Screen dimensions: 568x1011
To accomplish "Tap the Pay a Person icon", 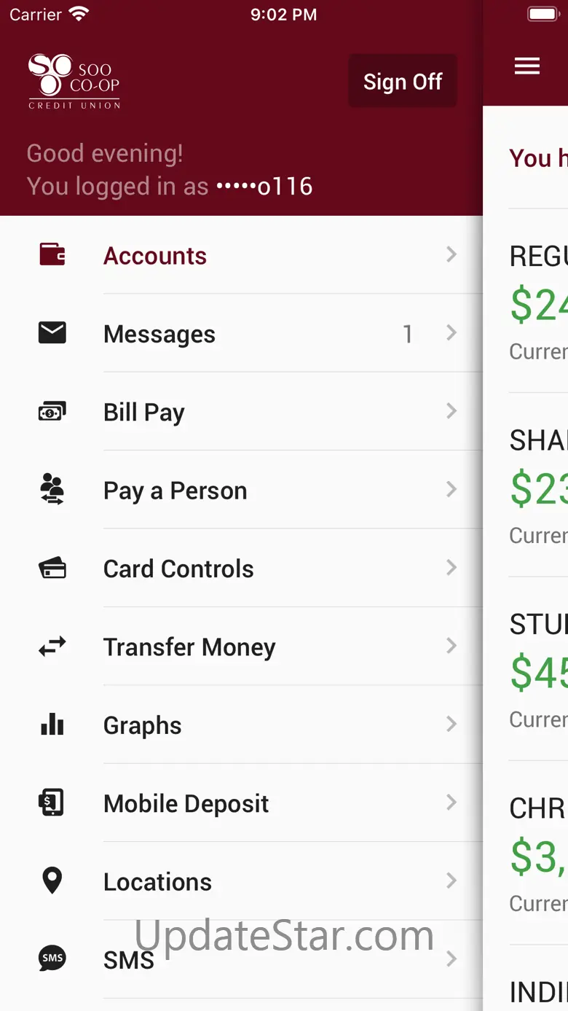I will pyautogui.click(x=52, y=490).
